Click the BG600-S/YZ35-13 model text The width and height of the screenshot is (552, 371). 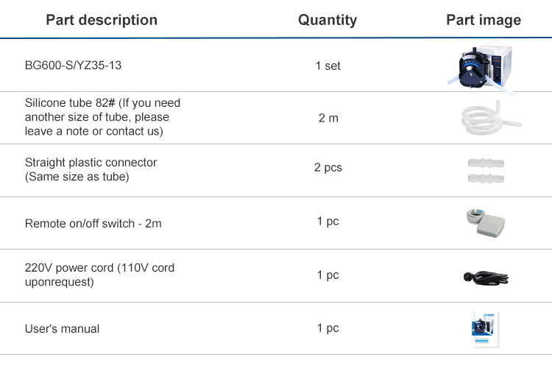tap(73, 66)
